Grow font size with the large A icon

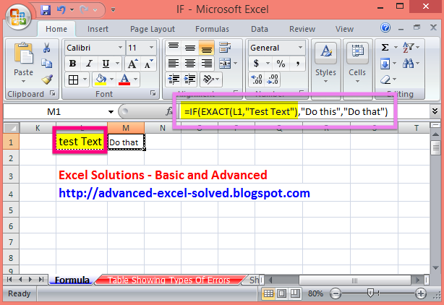click(x=132, y=64)
